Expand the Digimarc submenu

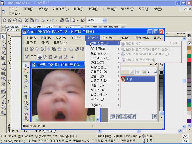103,105
